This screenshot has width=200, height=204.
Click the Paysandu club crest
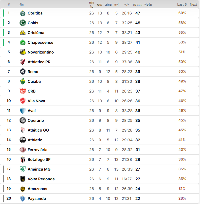(23, 199)
